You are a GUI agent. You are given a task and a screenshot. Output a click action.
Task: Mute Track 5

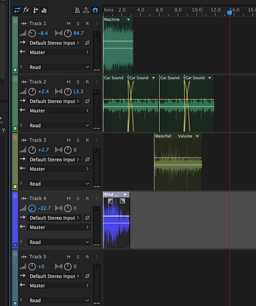pos(68,256)
